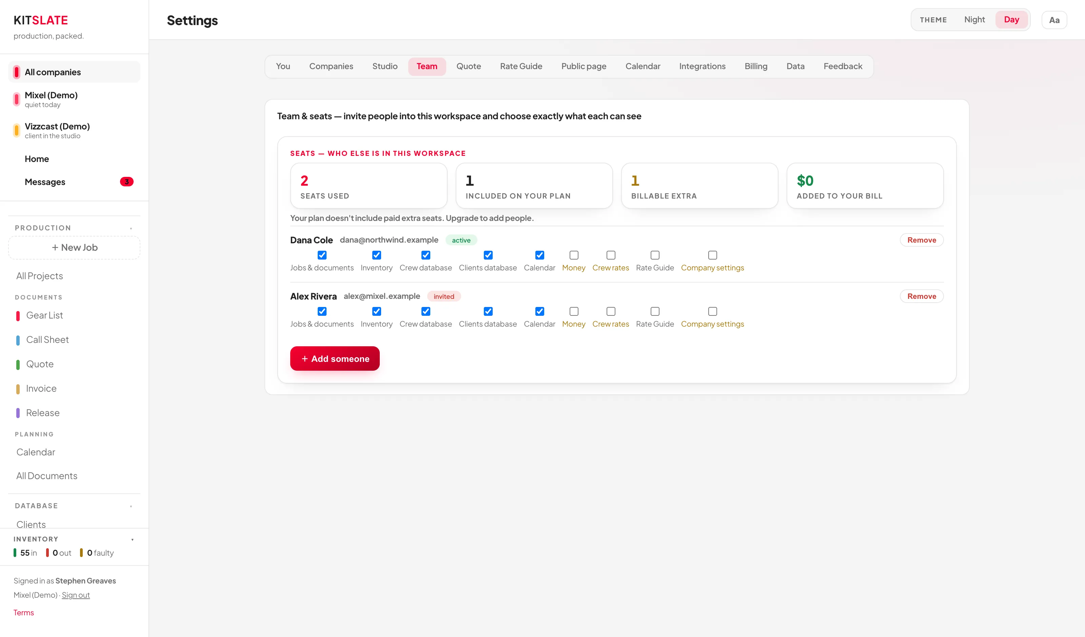
Task: Click the KITSLATE logo
Action: [x=41, y=20]
